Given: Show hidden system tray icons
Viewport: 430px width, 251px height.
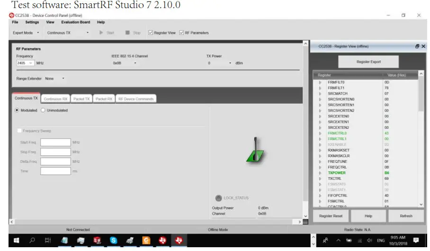Looking at the screenshot, I should [x=338, y=241].
